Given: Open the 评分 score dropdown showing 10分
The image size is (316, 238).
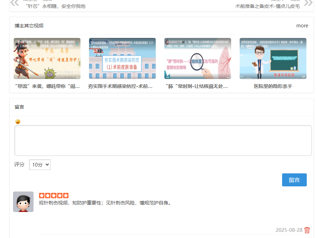Looking at the screenshot, I should pos(39,164).
